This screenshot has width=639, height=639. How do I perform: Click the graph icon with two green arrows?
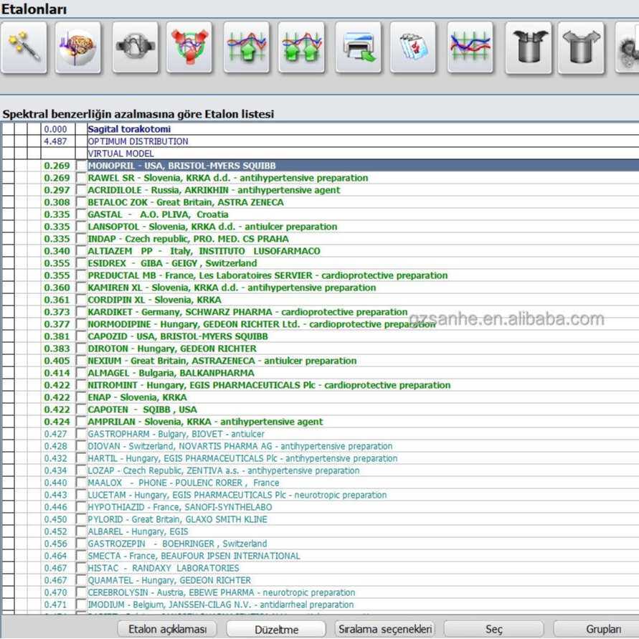(x=301, y=47)
